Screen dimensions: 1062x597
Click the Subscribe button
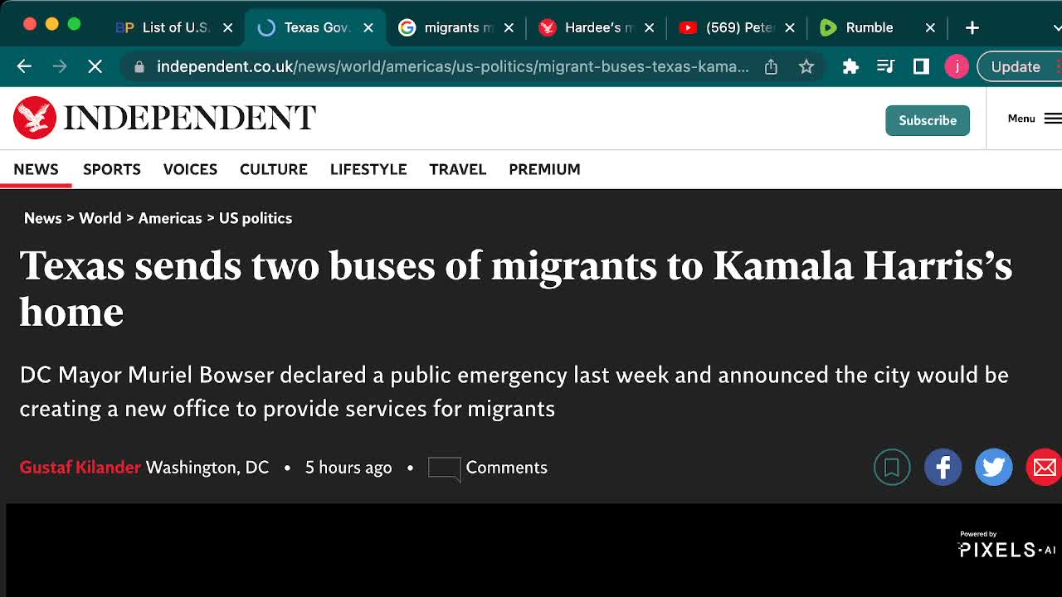[928, 120]
